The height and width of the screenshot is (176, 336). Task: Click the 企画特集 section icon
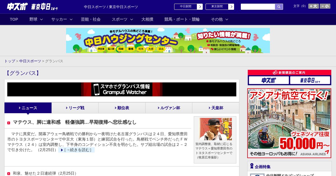252,166
